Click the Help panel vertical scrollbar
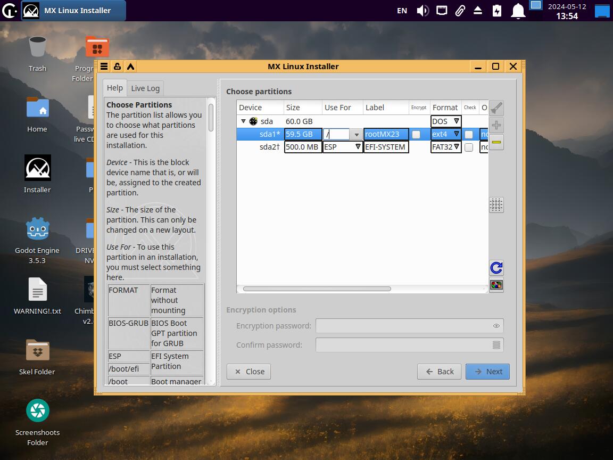The height and width of the screenshot is (460, 613). (x=211, y=118)
